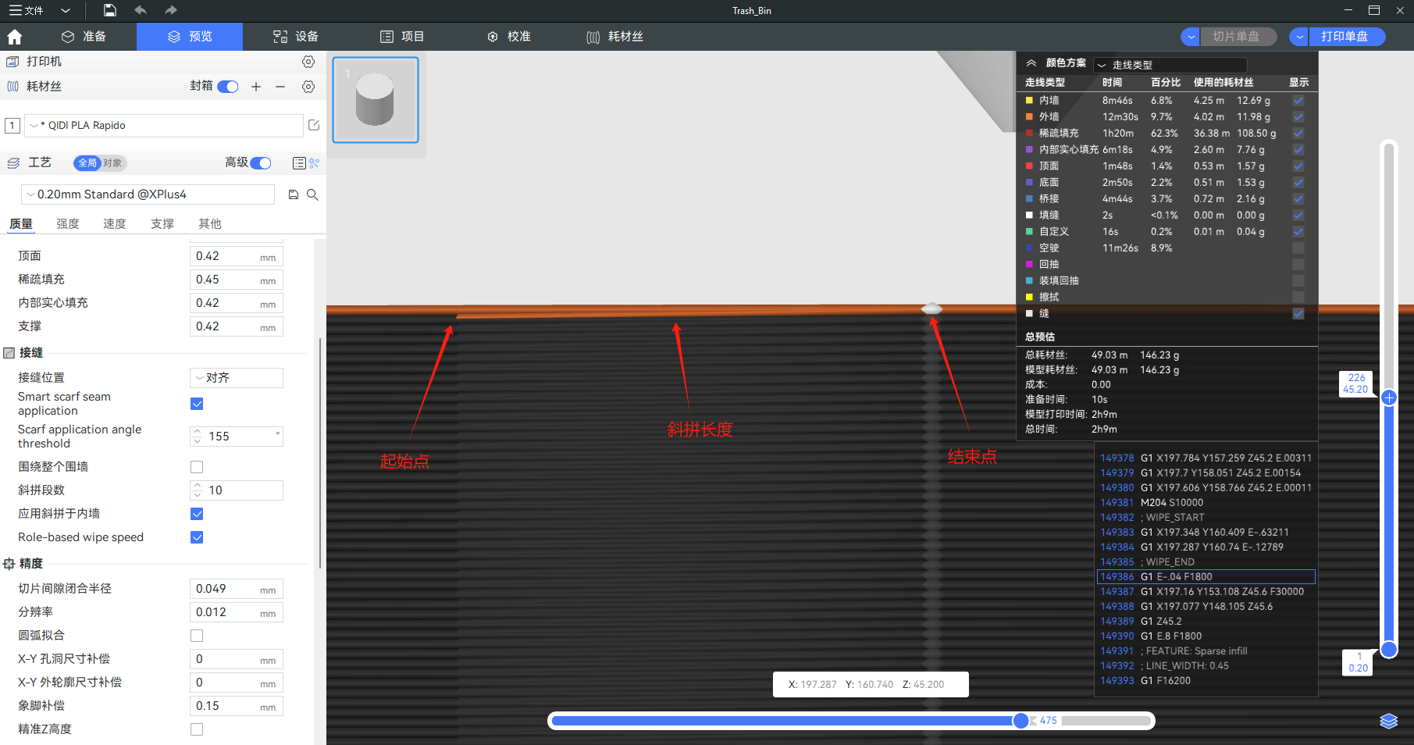Hide 稀疏填充 line type in legend

click(x=1298, y=134)
